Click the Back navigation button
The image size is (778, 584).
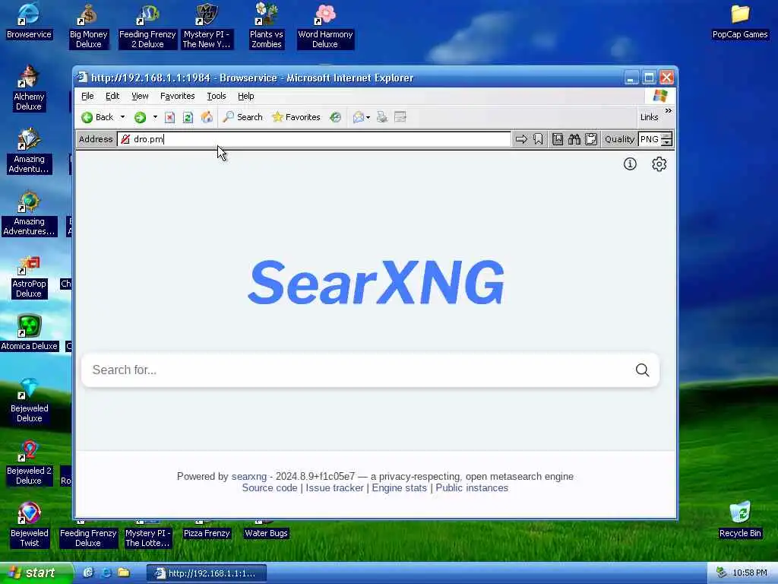98,117
